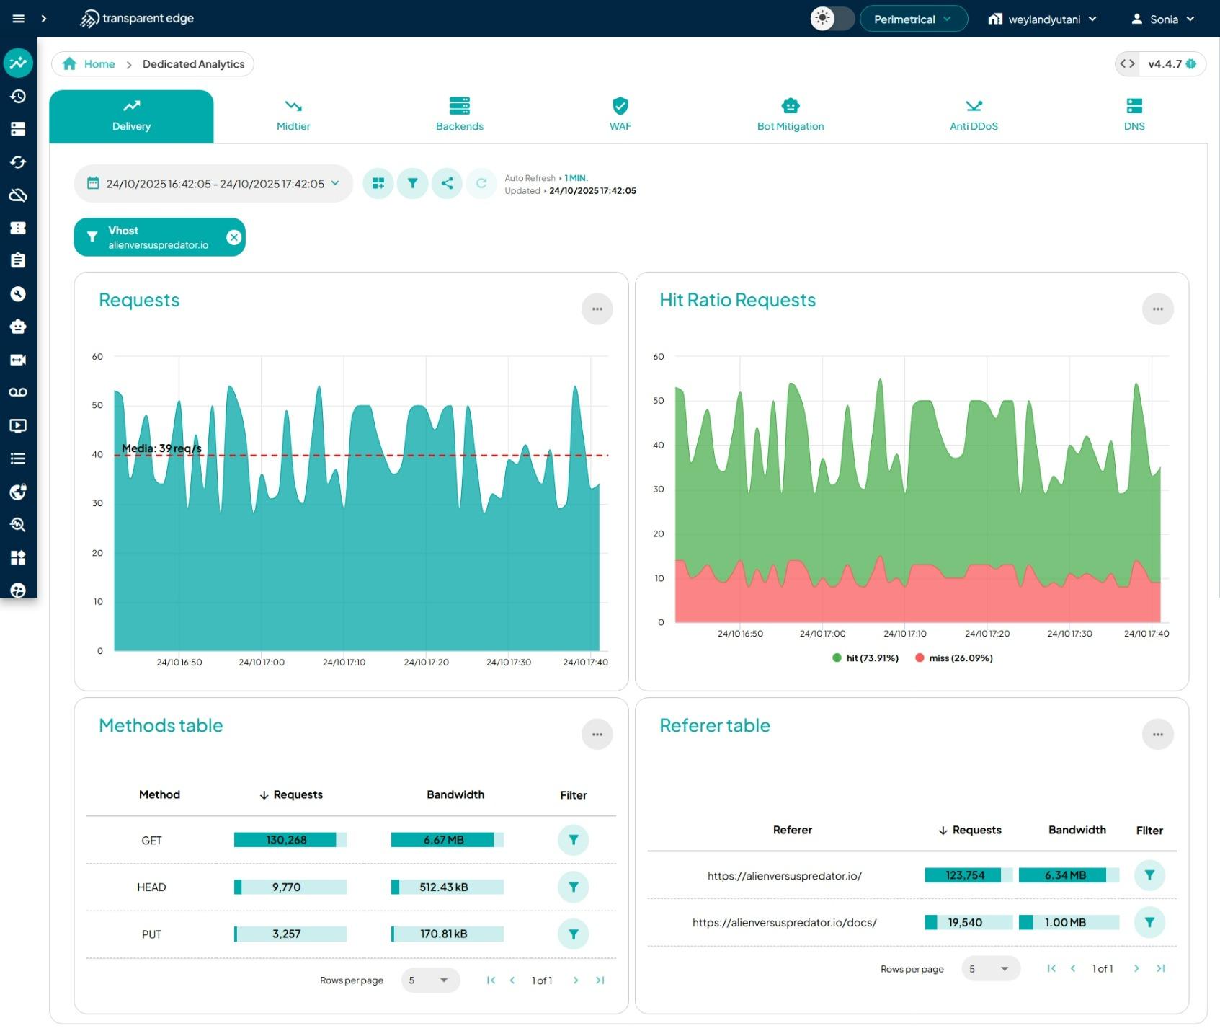Filter by the GET method row
Image resolution: width=1220 pixels, height=1036 pixels.
pyautogui.click(x=573, y=840)
